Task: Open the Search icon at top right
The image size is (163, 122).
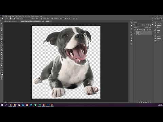Action: [x=155, y=19]
